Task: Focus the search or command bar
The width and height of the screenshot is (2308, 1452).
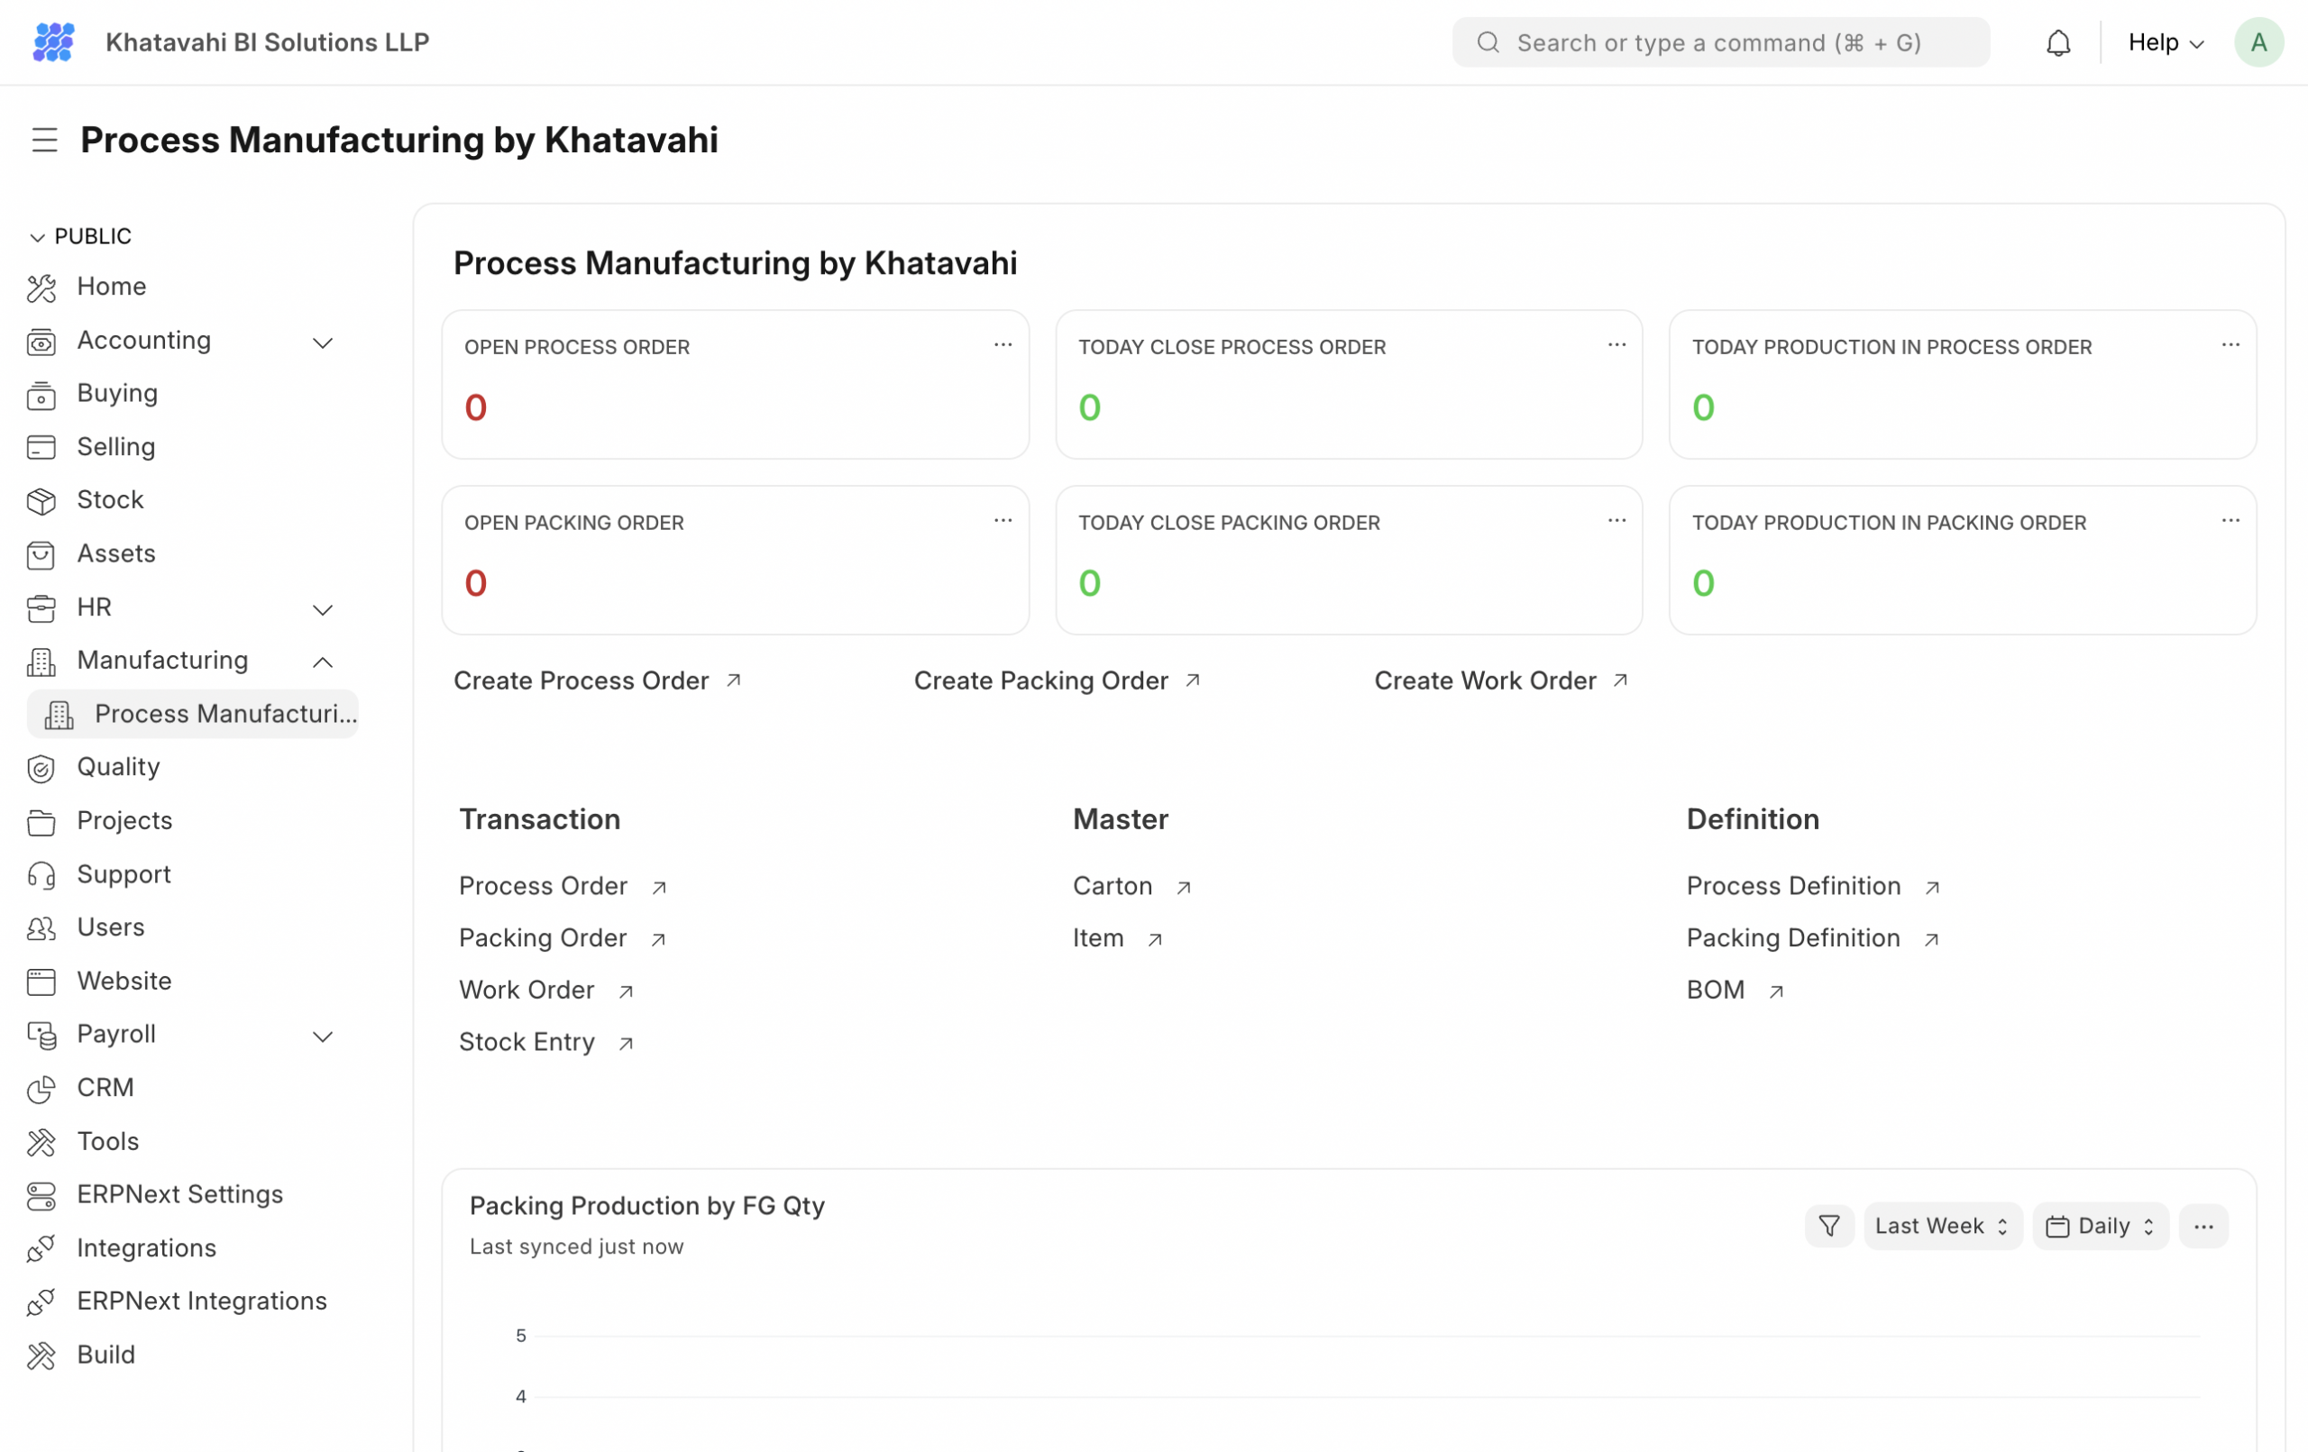Action: pos(1720,42)
